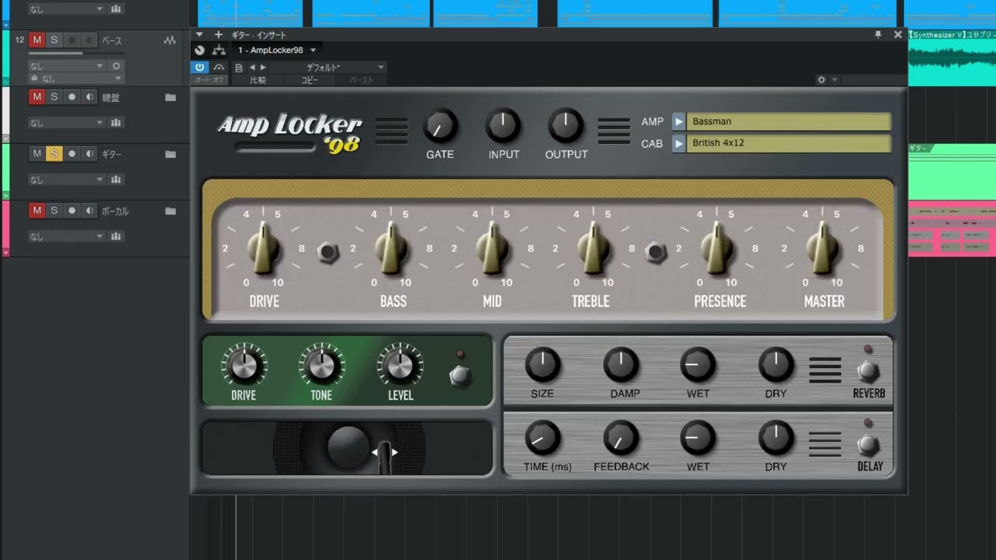The height and width of the screenshot is (560, 996).
Task: Click the AMP selector play arrow
Action: pos(679,121)
